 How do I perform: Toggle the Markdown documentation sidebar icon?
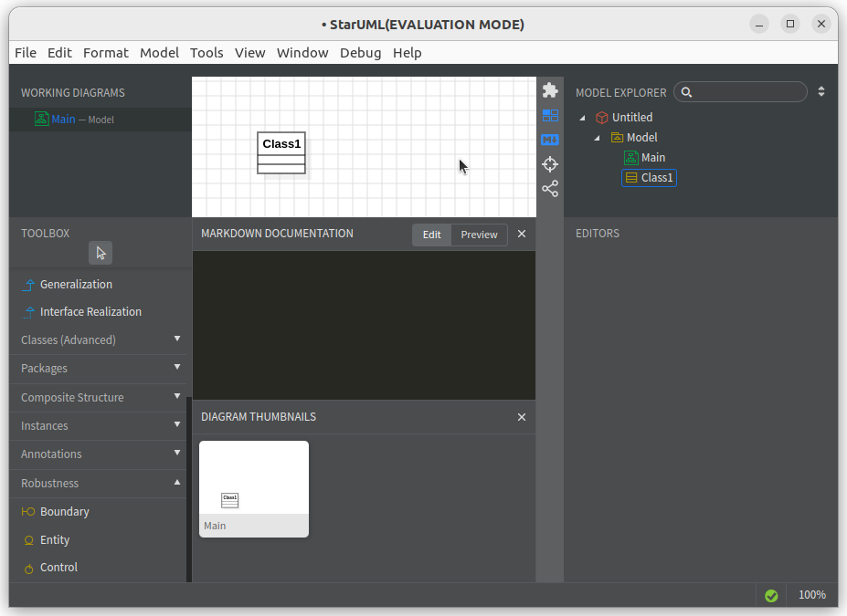(550, 140)
